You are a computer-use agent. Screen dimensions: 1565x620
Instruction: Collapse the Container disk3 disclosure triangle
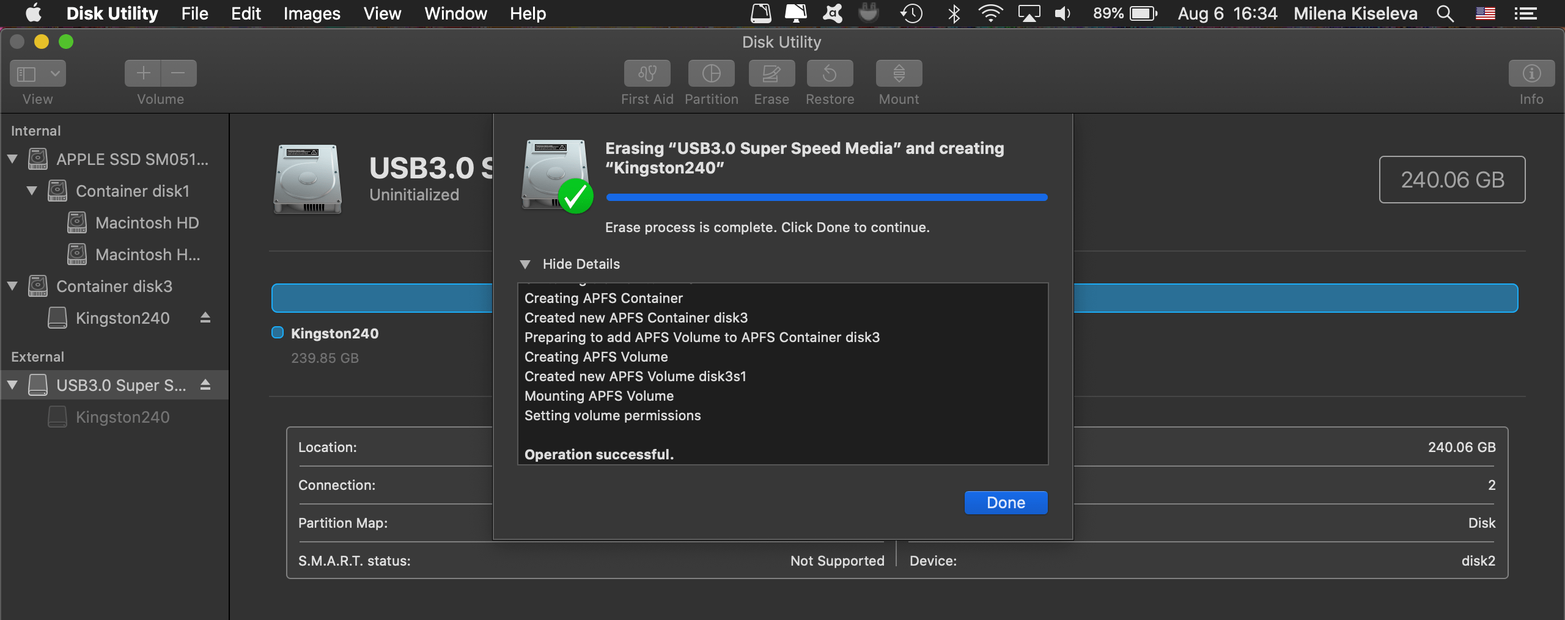coord(12,286)
